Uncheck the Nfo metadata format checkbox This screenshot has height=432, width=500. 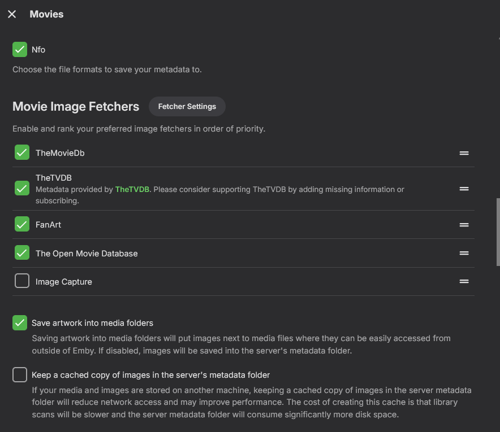20,50
